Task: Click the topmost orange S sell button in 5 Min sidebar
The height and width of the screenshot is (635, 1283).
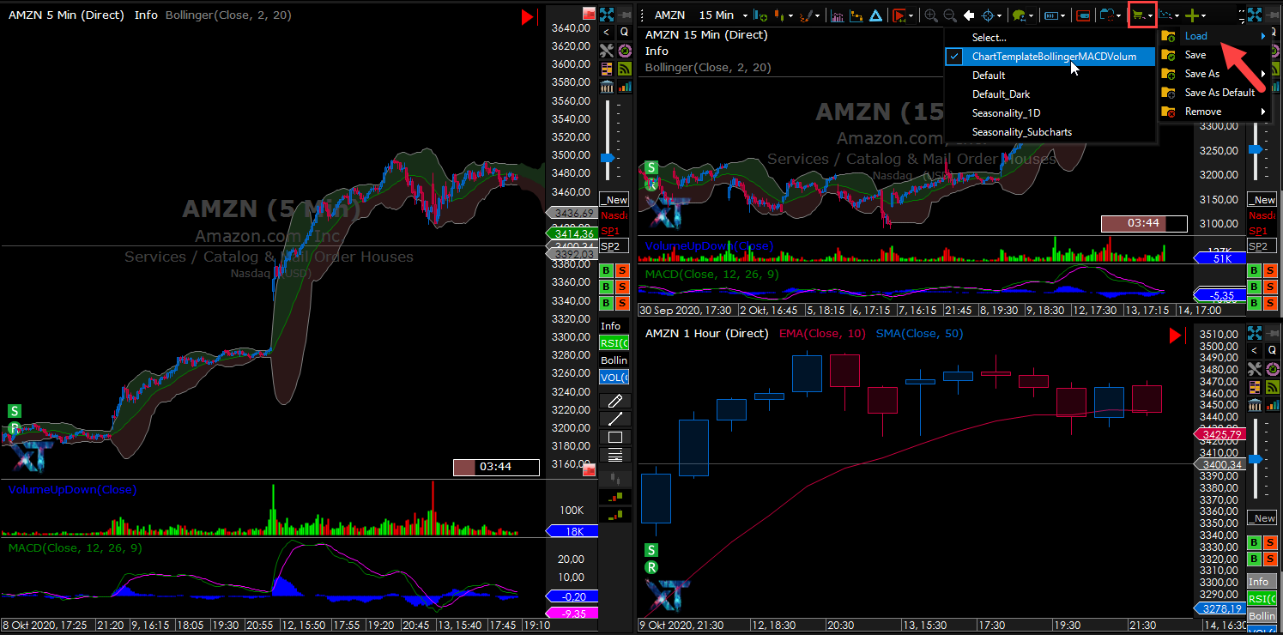Action: tap(622, 270)
